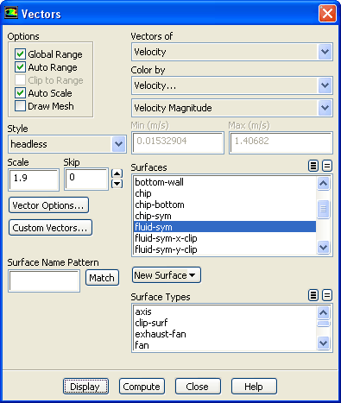Toggle the Clip to Range checkbox

click(20, 80)
